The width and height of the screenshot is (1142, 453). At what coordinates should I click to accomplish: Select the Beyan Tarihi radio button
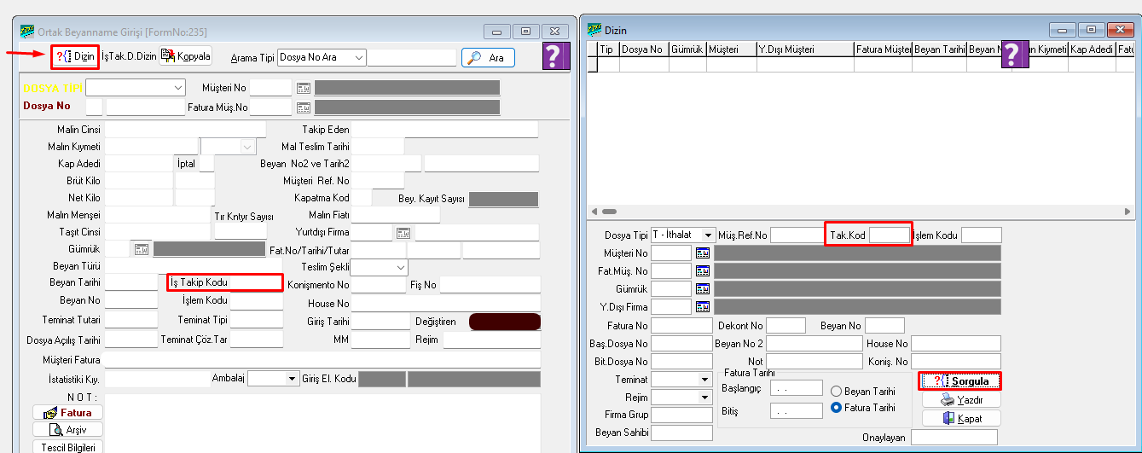[x=836, y=391]
